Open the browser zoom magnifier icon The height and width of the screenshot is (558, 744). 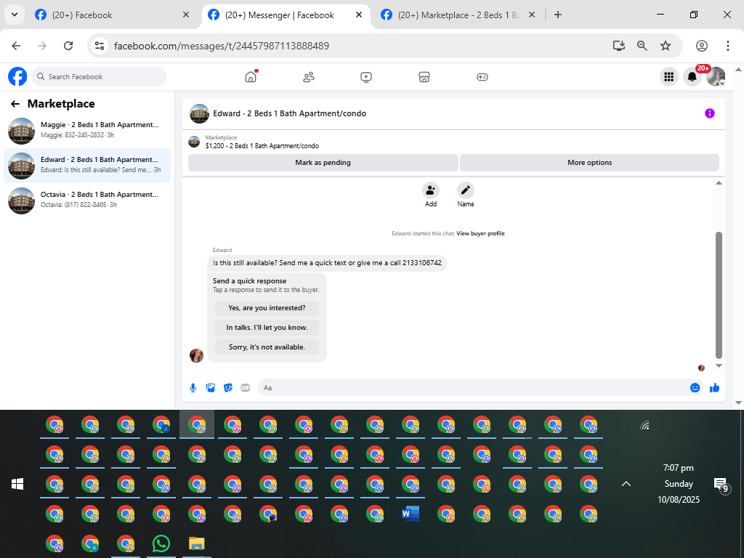pos(642,46)
